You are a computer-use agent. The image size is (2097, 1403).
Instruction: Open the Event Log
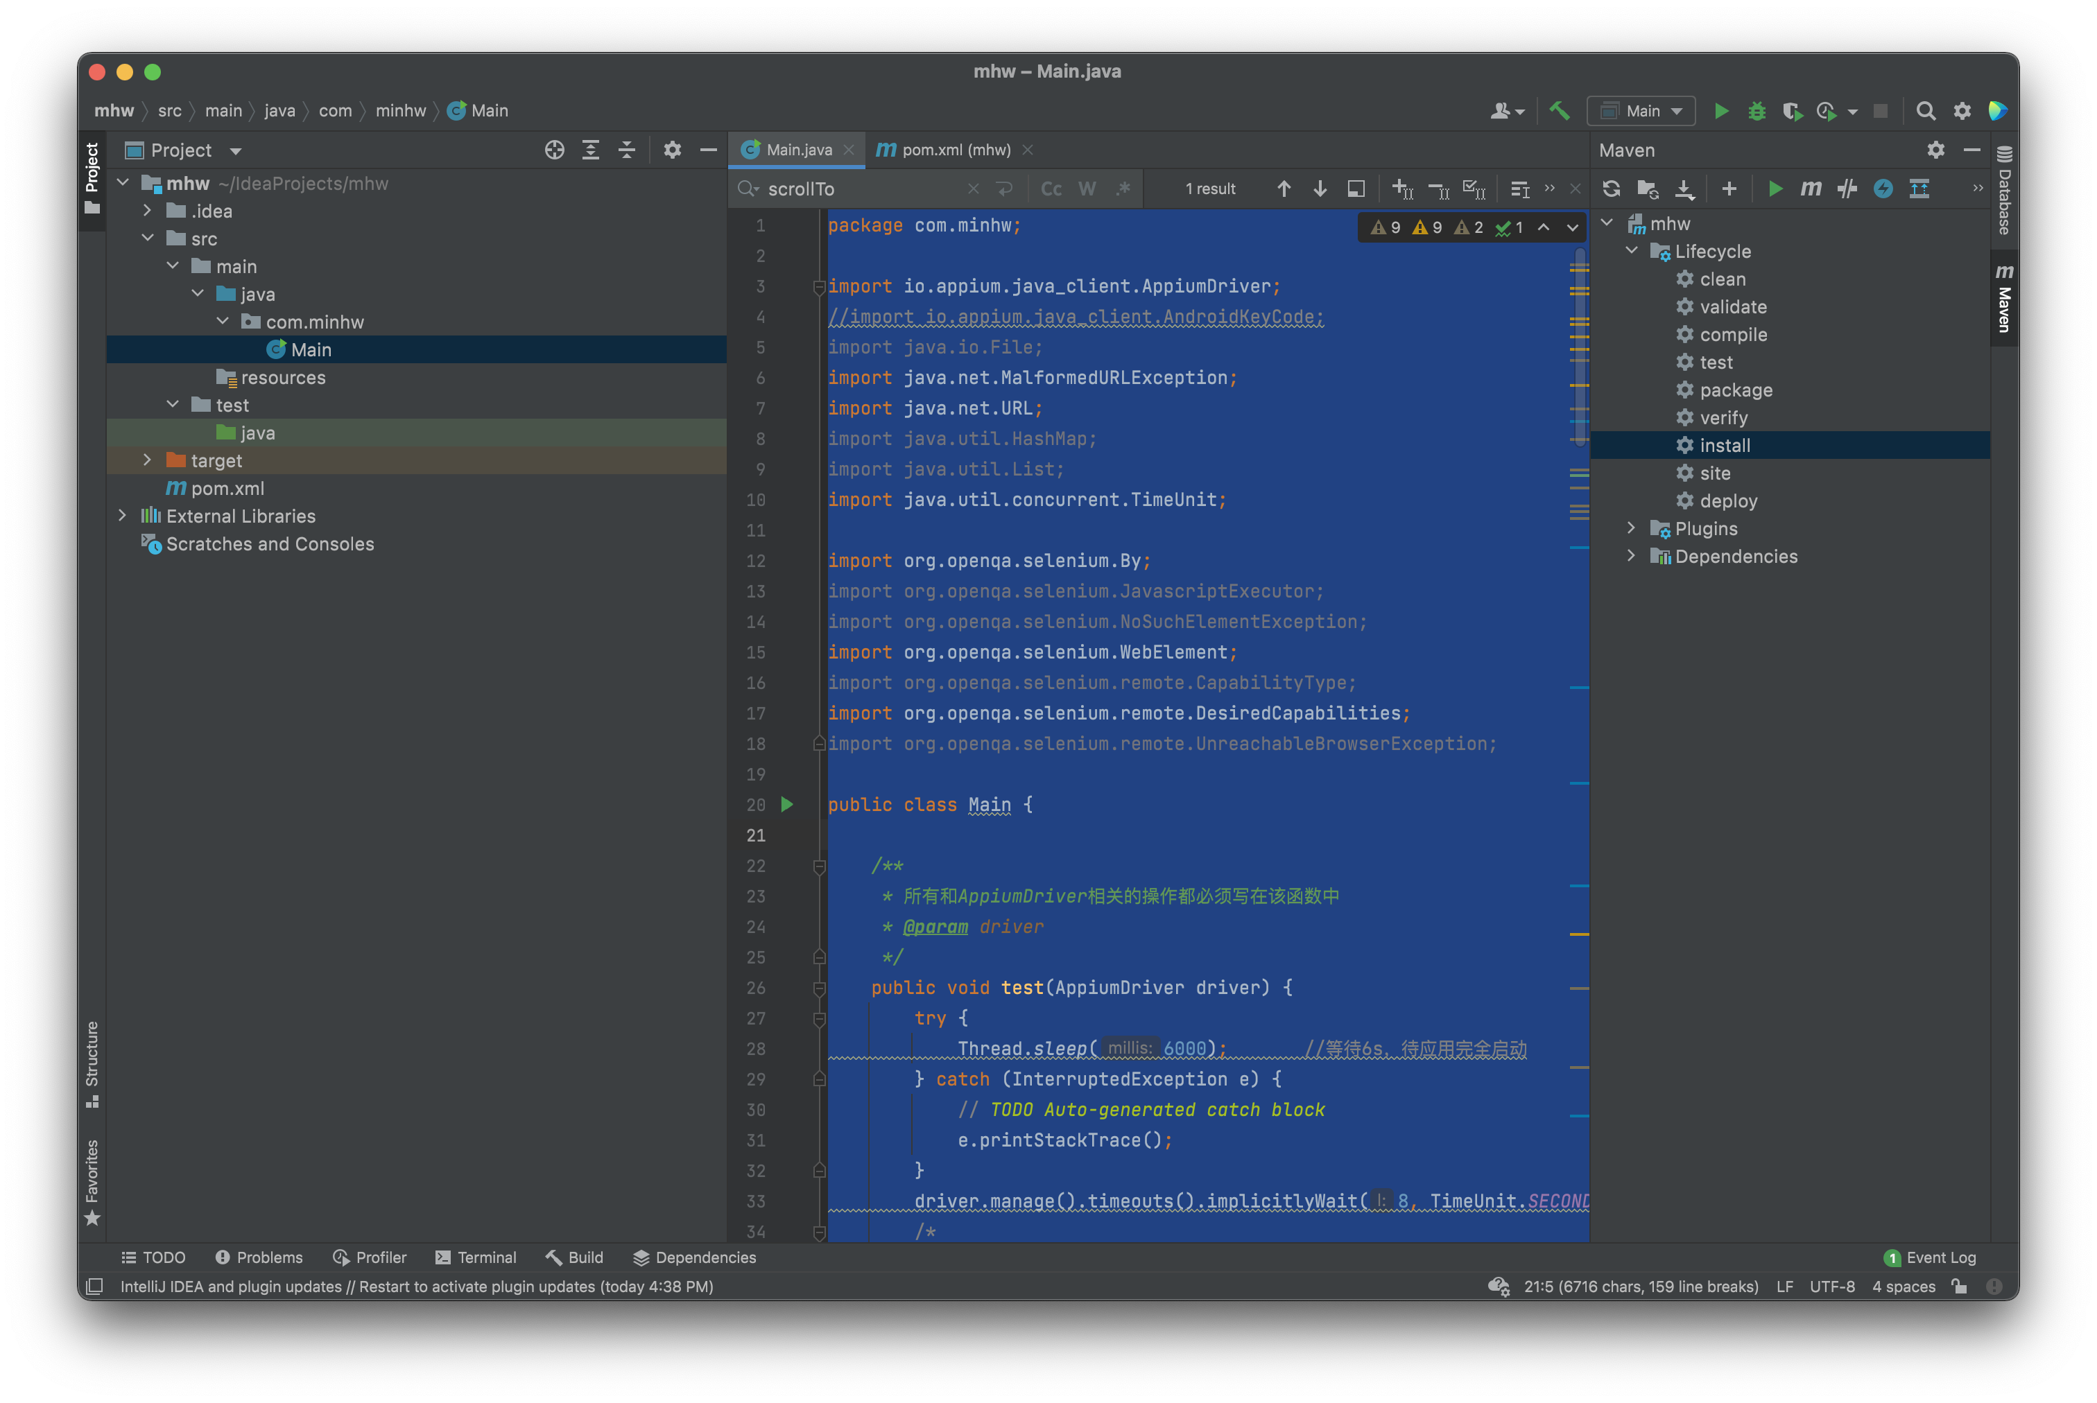click(x=1930, y=1257)
